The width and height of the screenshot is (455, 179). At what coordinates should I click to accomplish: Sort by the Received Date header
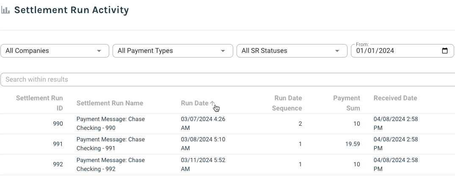click(x=395, y=98)
